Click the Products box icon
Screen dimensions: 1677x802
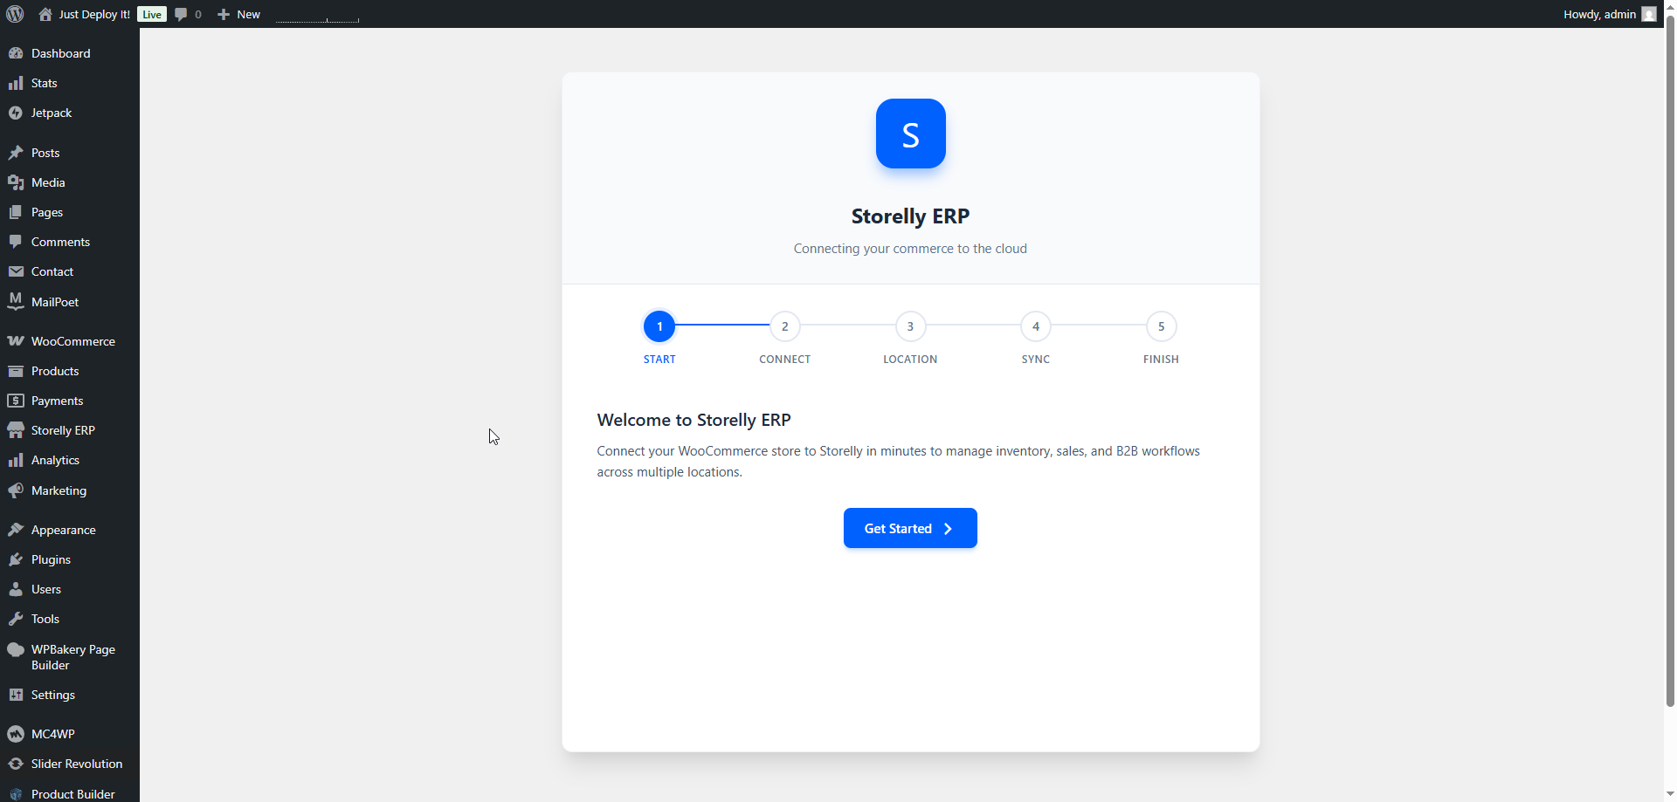(x=16, y=371)
